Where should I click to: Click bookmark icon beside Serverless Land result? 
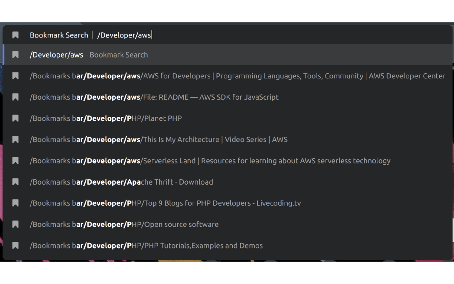(x=15, y=161)
